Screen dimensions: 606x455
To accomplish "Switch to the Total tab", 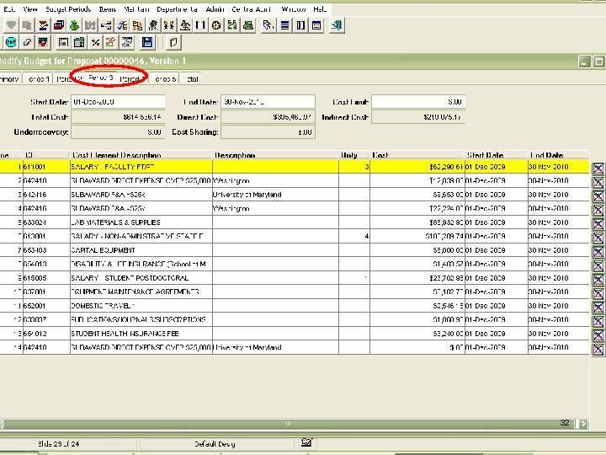I will point(191,78).
